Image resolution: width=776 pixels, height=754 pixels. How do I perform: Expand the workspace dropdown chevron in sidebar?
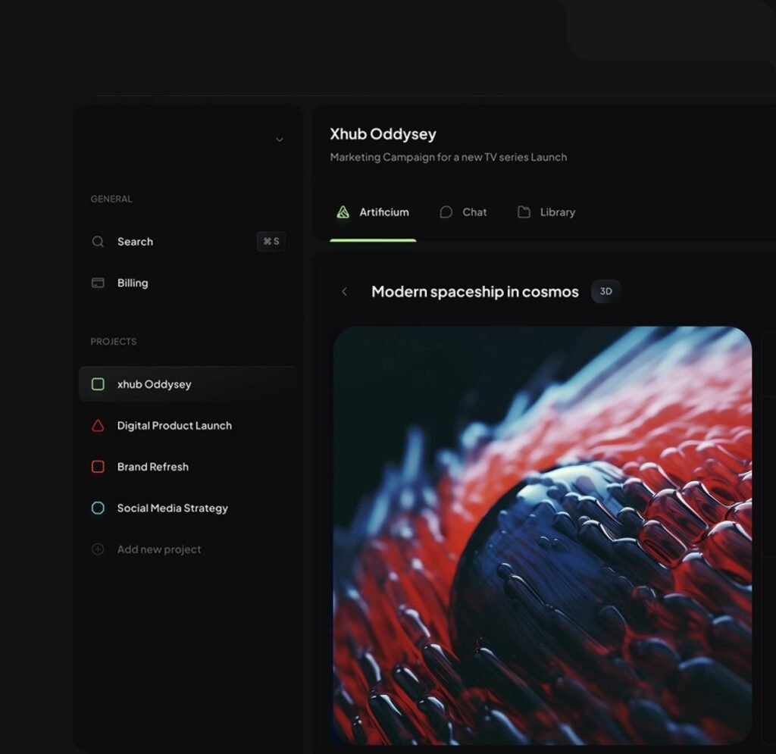click(x=280, y=139)
